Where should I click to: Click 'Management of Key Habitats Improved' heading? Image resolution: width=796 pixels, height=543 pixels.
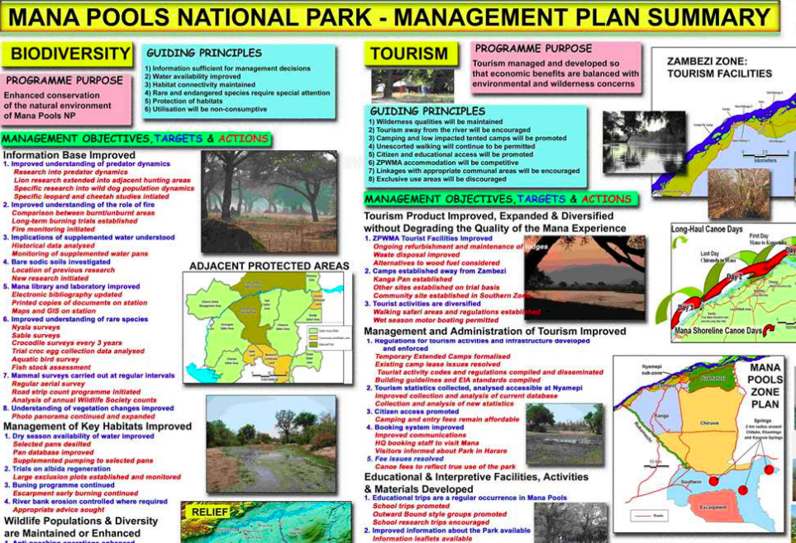[98, 427]
